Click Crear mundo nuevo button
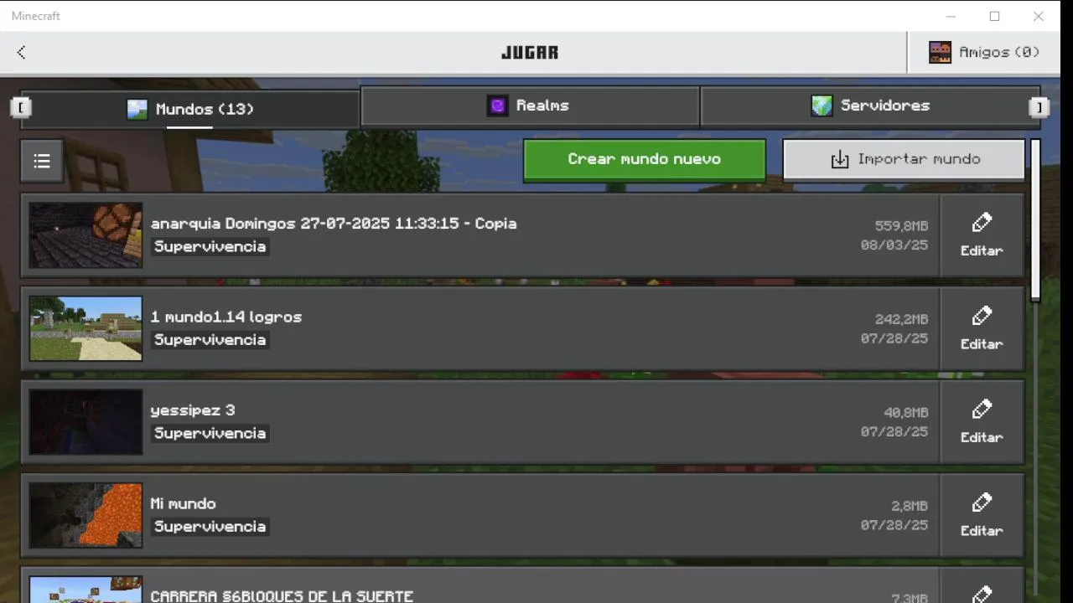 tap(645, 159)
